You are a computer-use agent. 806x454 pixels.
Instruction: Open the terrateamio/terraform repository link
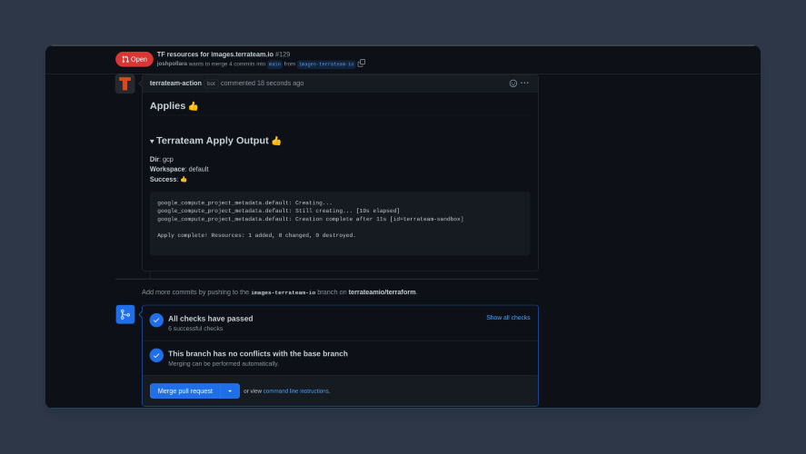tap(382, 292)
